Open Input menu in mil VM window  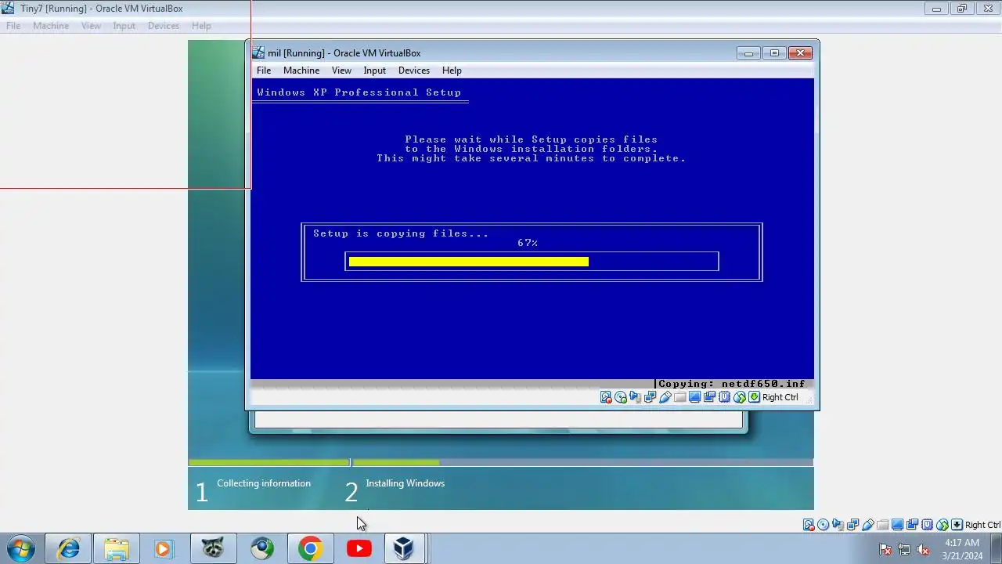click(374, 70)
